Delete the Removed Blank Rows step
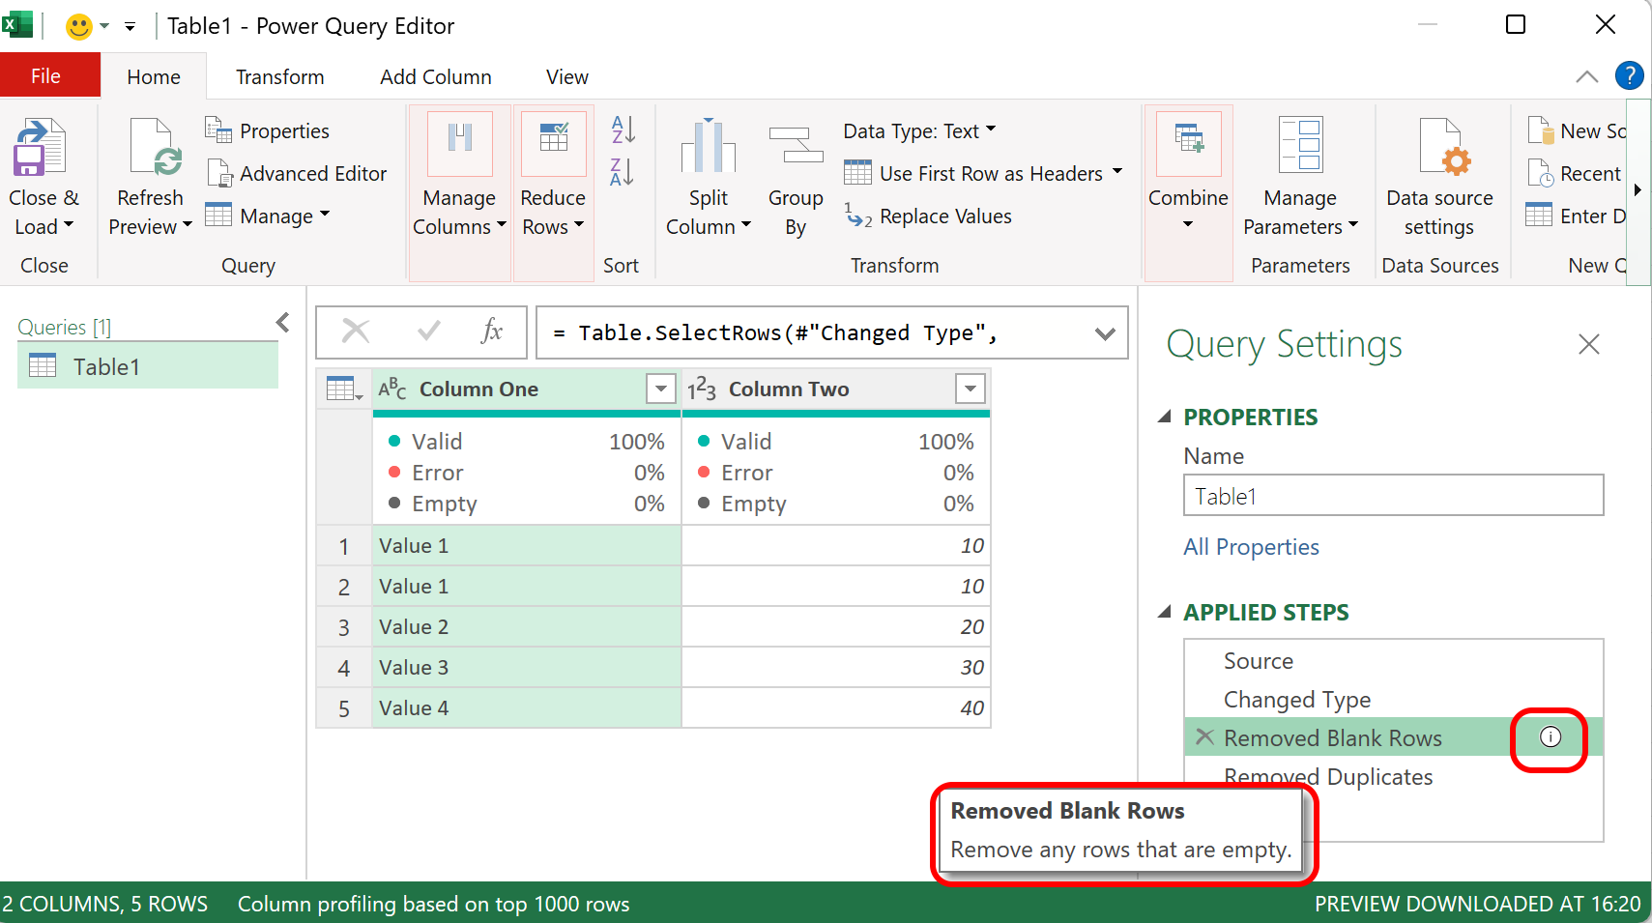 [1204, 737]
